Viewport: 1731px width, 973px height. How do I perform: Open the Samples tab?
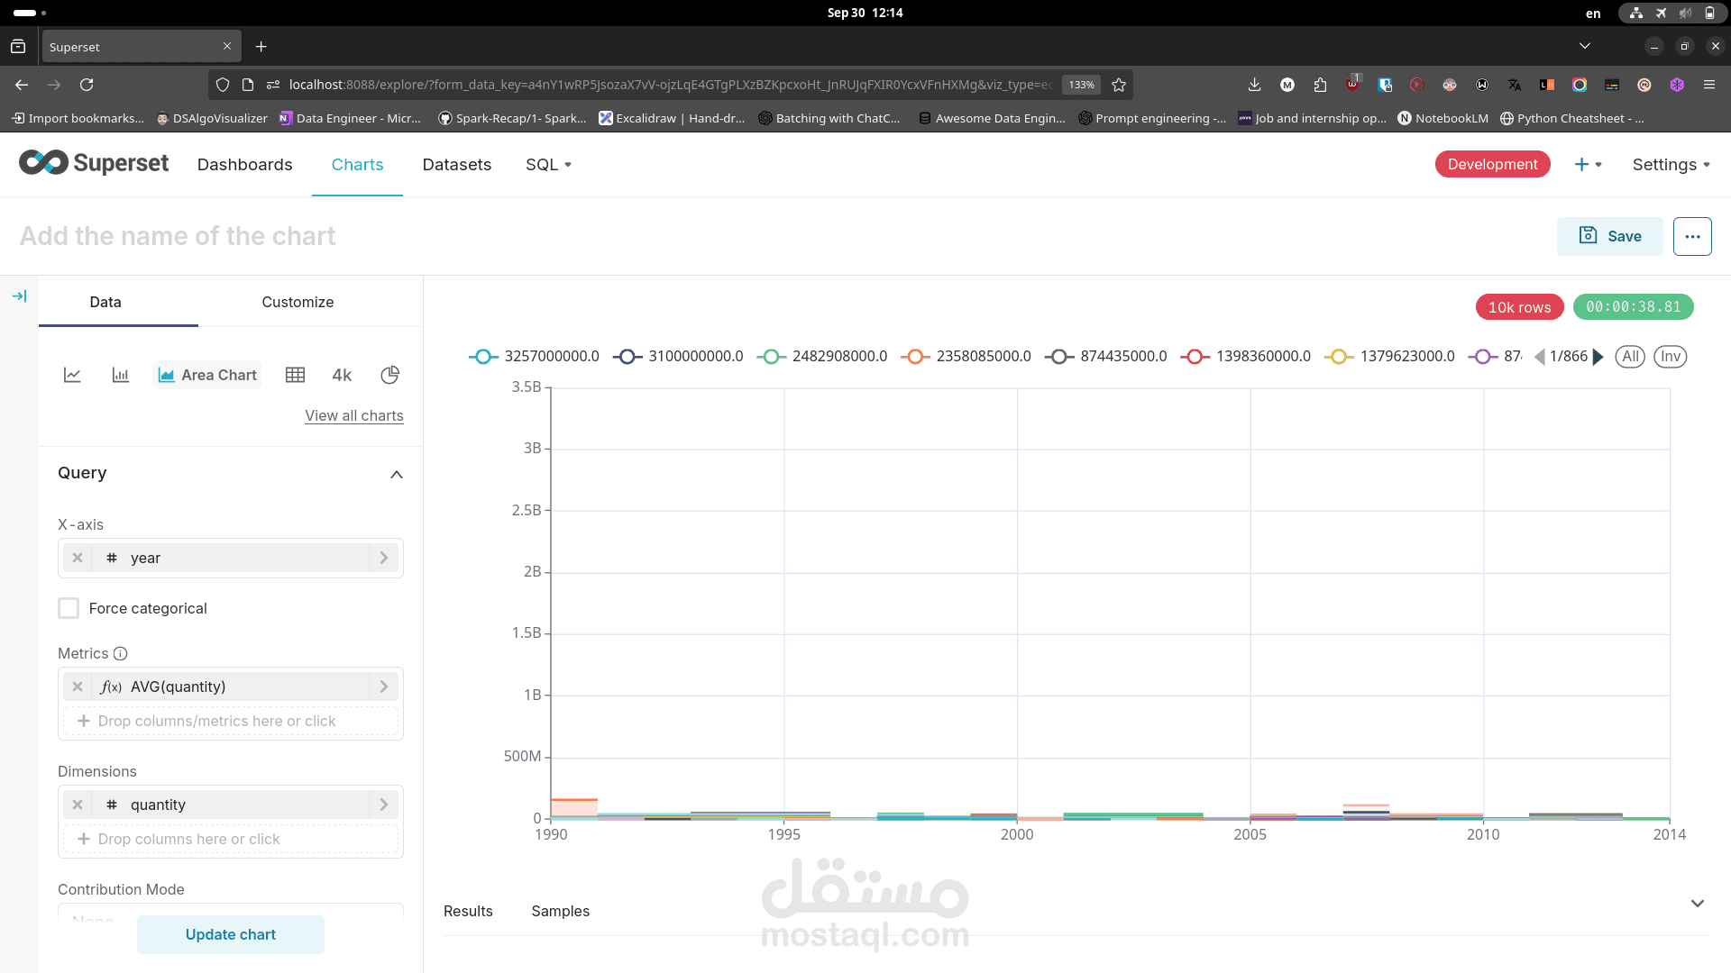point(561,911)
